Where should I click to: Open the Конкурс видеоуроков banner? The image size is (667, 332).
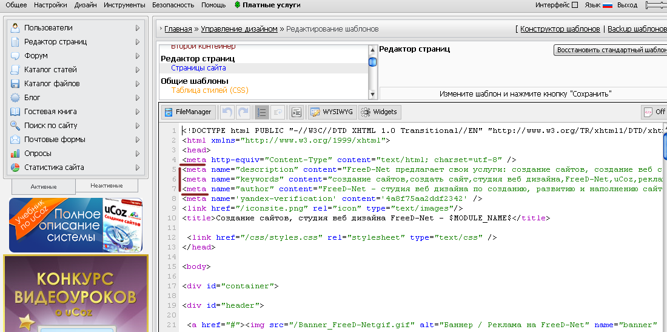[76, 294]
